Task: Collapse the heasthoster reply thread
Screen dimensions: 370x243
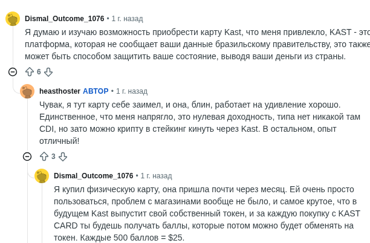Action: click(x=27, y=157)
